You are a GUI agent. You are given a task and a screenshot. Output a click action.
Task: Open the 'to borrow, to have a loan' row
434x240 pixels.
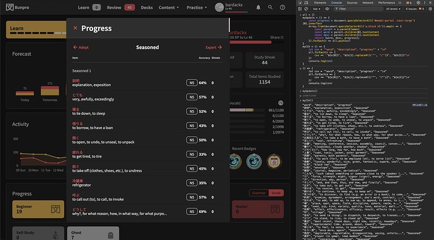coord(147,126)
